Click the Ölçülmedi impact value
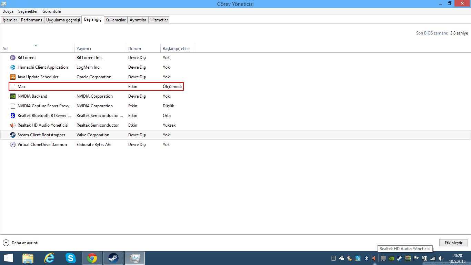Screen dimensions: 471x265 click(x=172, y=87)
